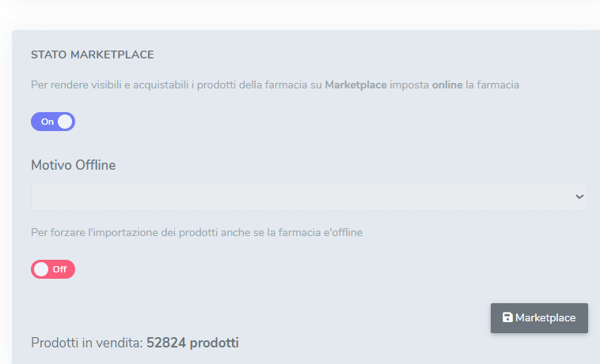The height and width of the screenshot is (364, 600).
Task: Click the floppy disk save icon
Action: pyautogui.click(x=507, y=317)
